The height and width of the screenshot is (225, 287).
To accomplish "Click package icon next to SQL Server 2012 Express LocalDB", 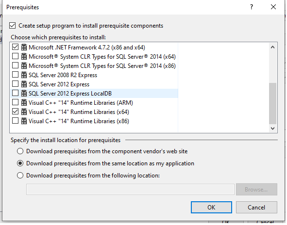I will pyautogui.click(x=24, y=93).
